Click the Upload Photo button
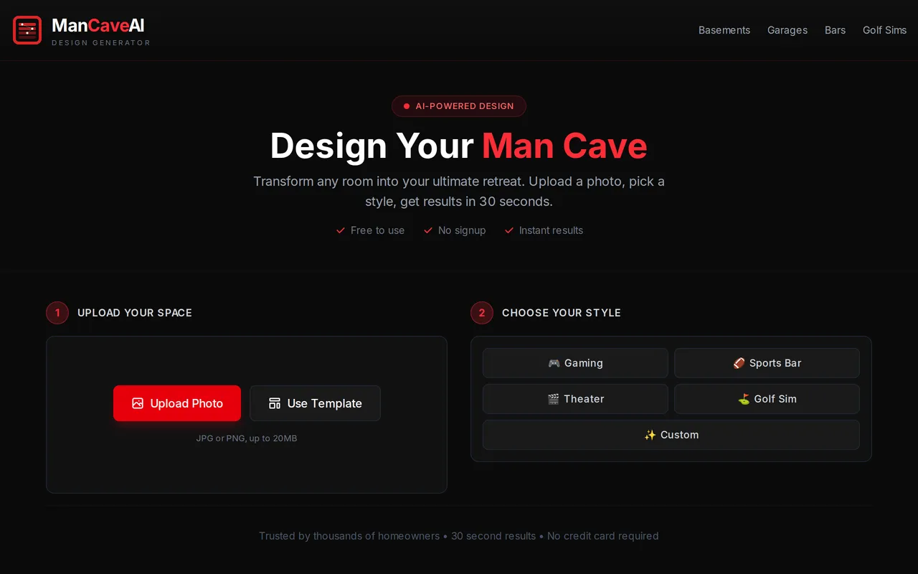The height and width of the screenshot is (574, 918). pos(177,403)
